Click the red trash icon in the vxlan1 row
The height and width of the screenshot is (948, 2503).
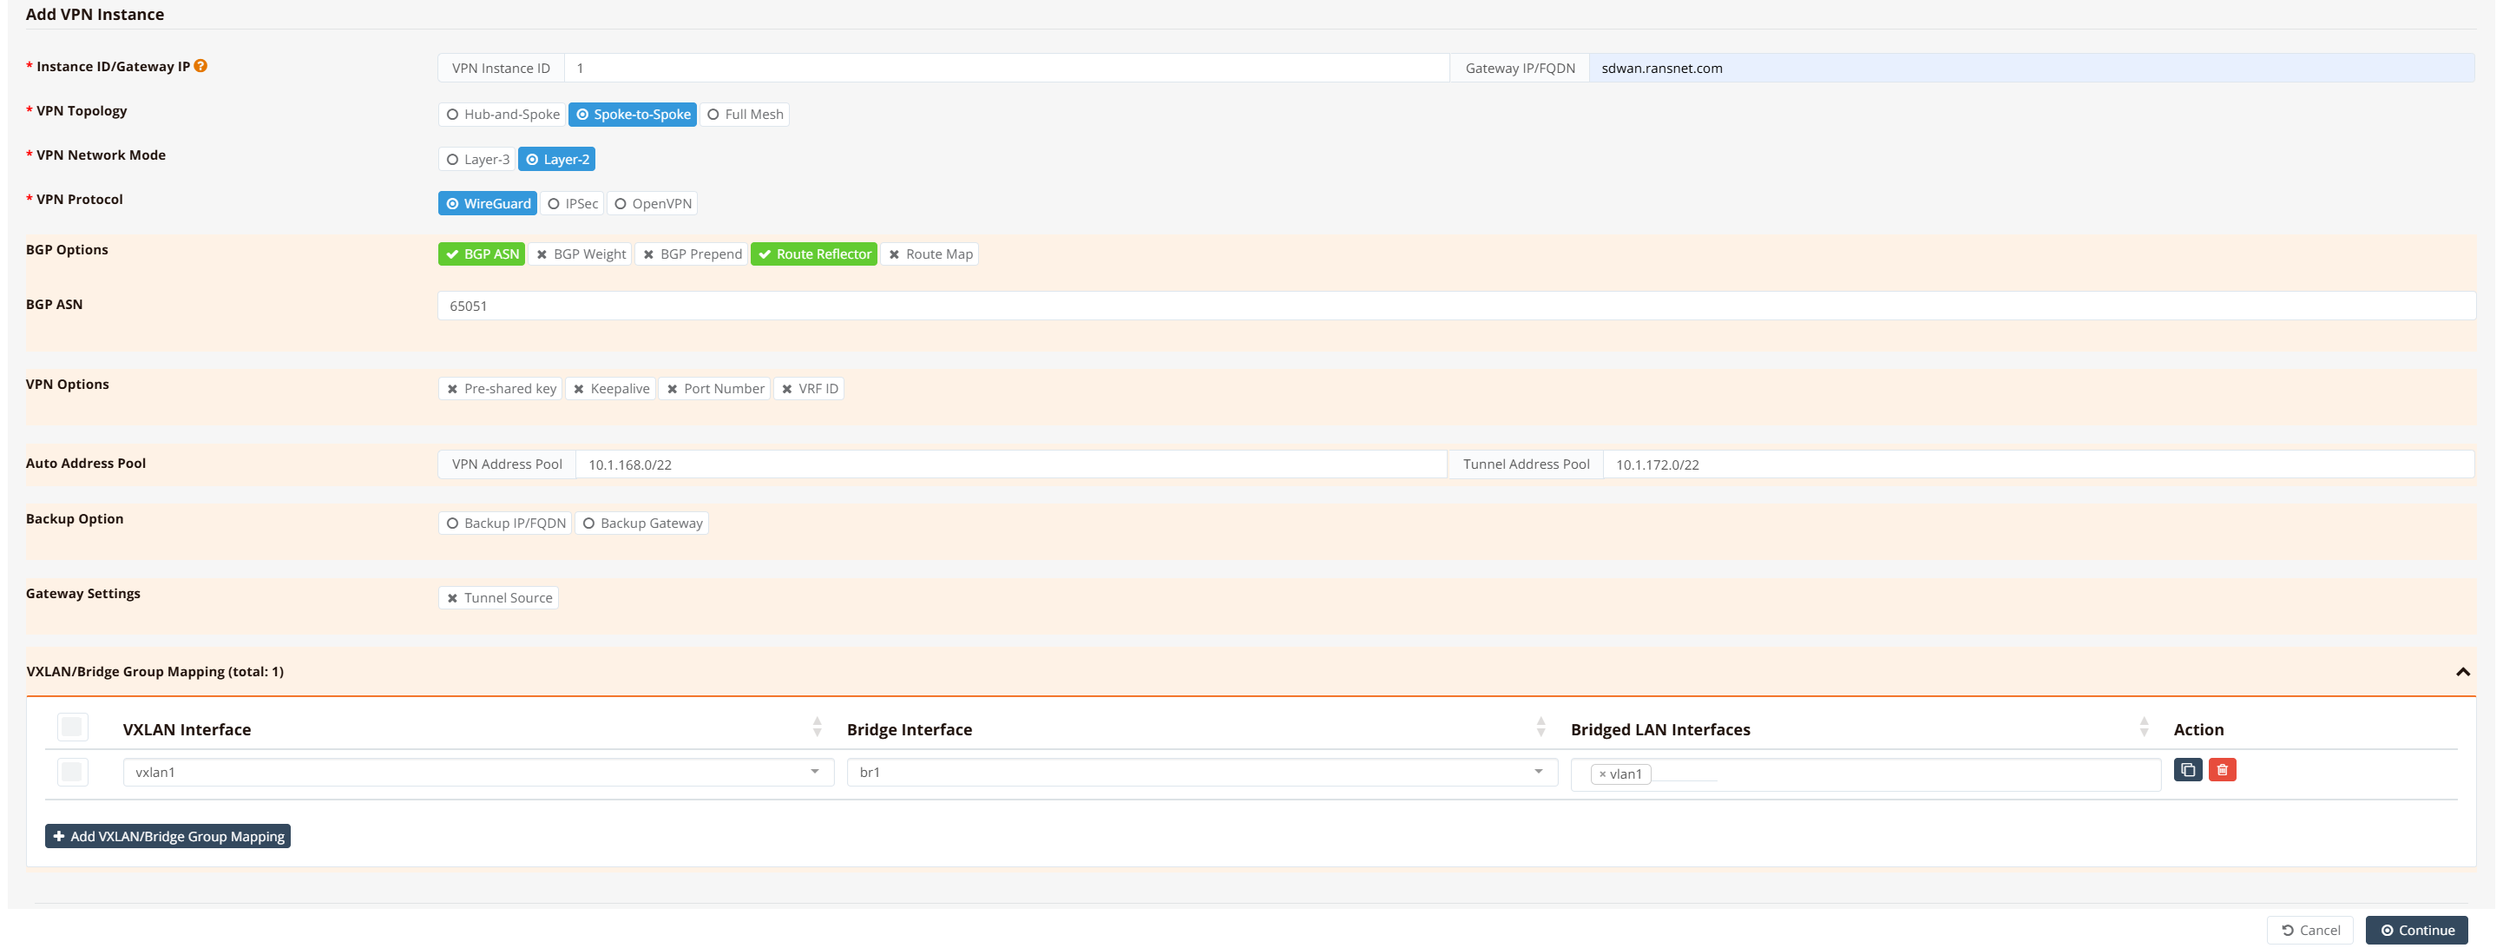pos(2222,770)
